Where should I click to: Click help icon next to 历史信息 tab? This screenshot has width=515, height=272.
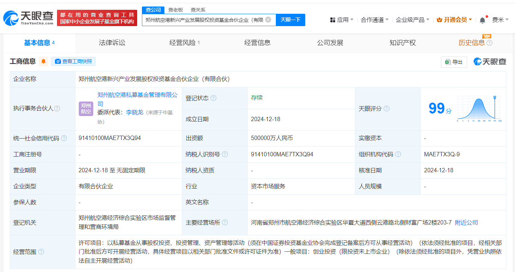click(489, 43)
